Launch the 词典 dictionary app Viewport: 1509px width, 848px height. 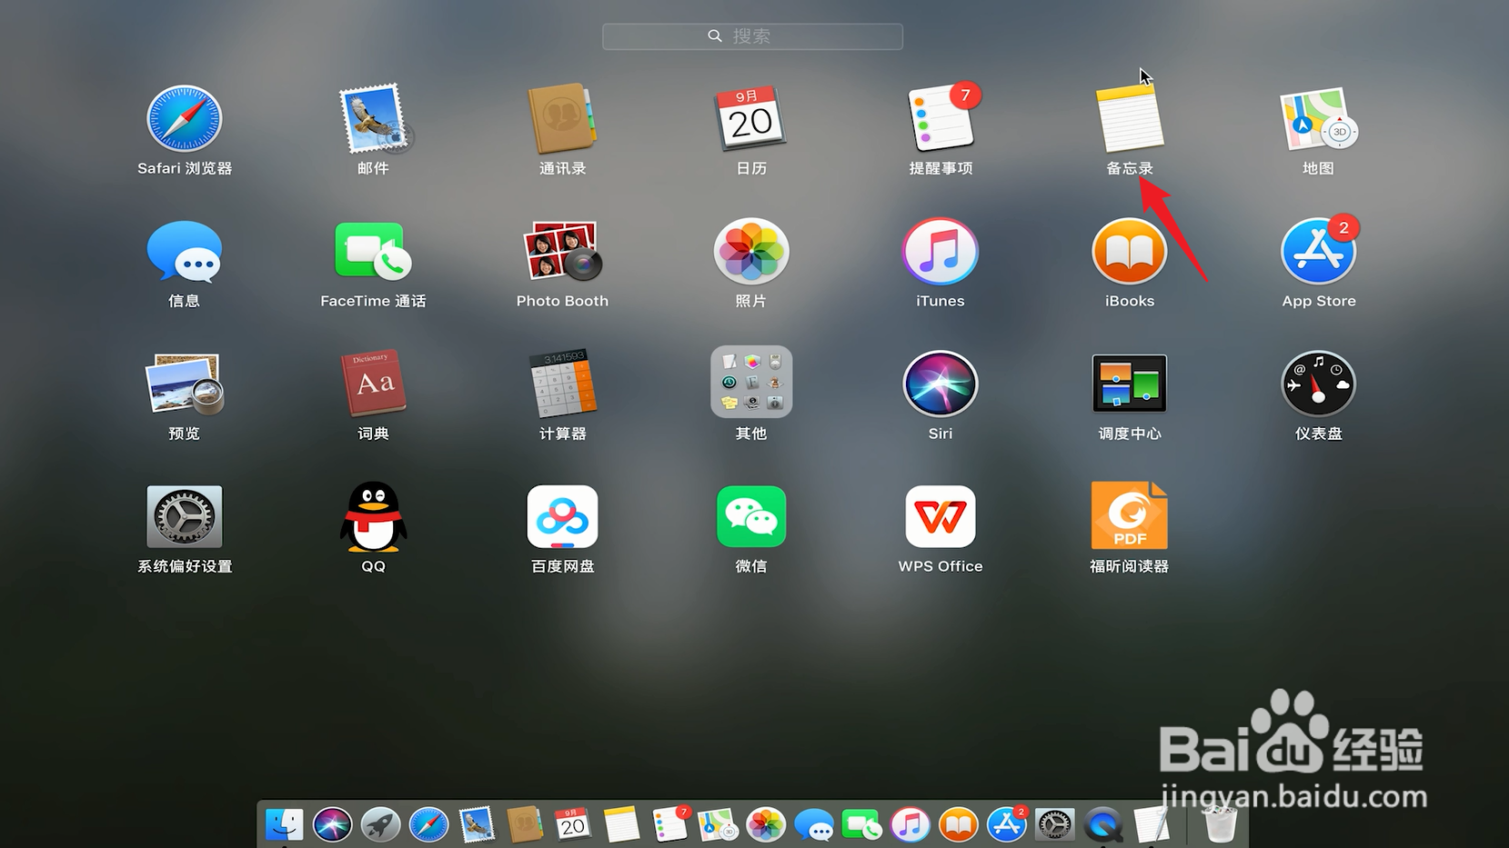[374, 384]
